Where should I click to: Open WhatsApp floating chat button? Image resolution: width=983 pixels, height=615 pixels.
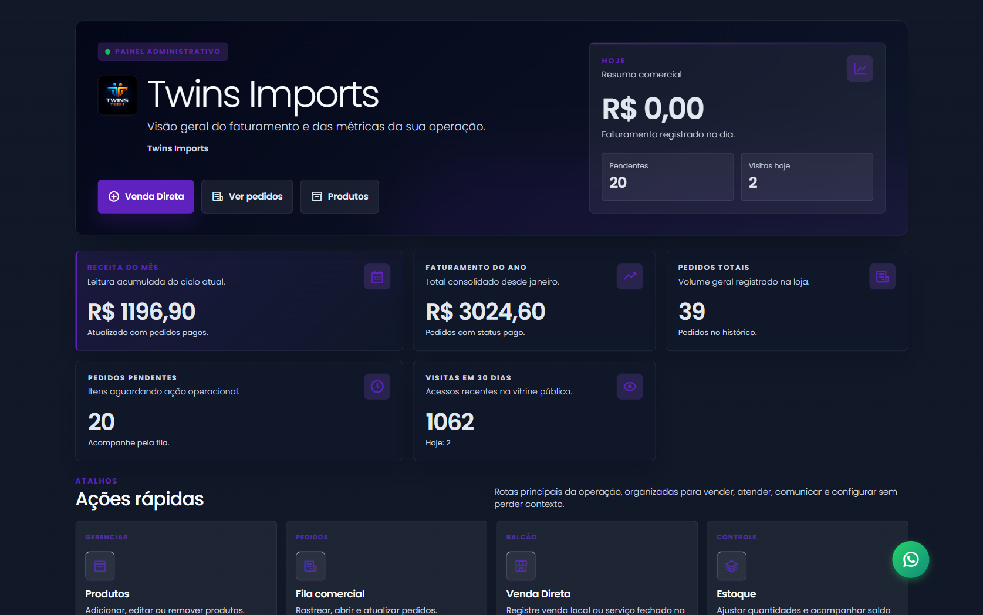[911, 559]
